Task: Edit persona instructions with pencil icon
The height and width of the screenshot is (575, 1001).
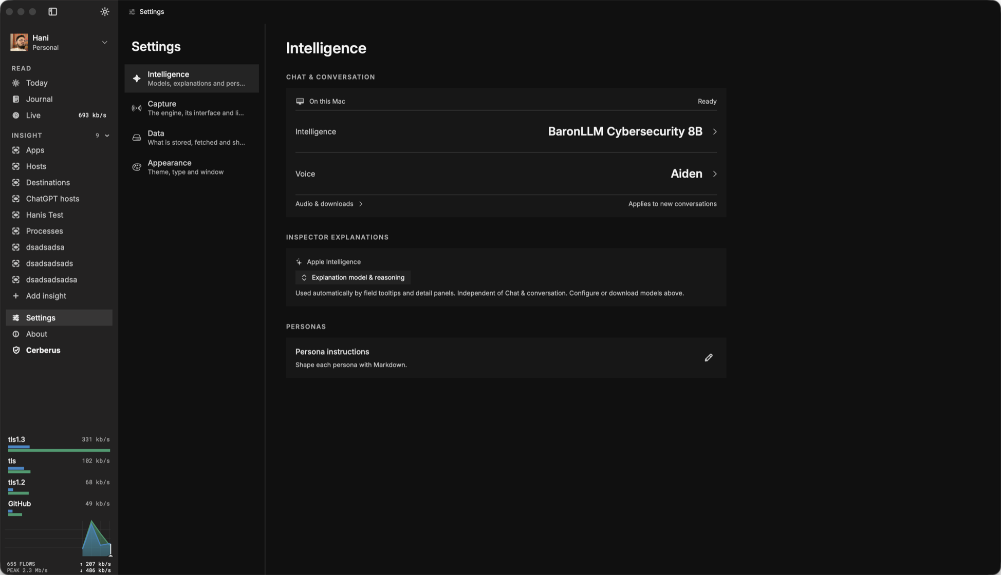Action: tap(709, 357)
